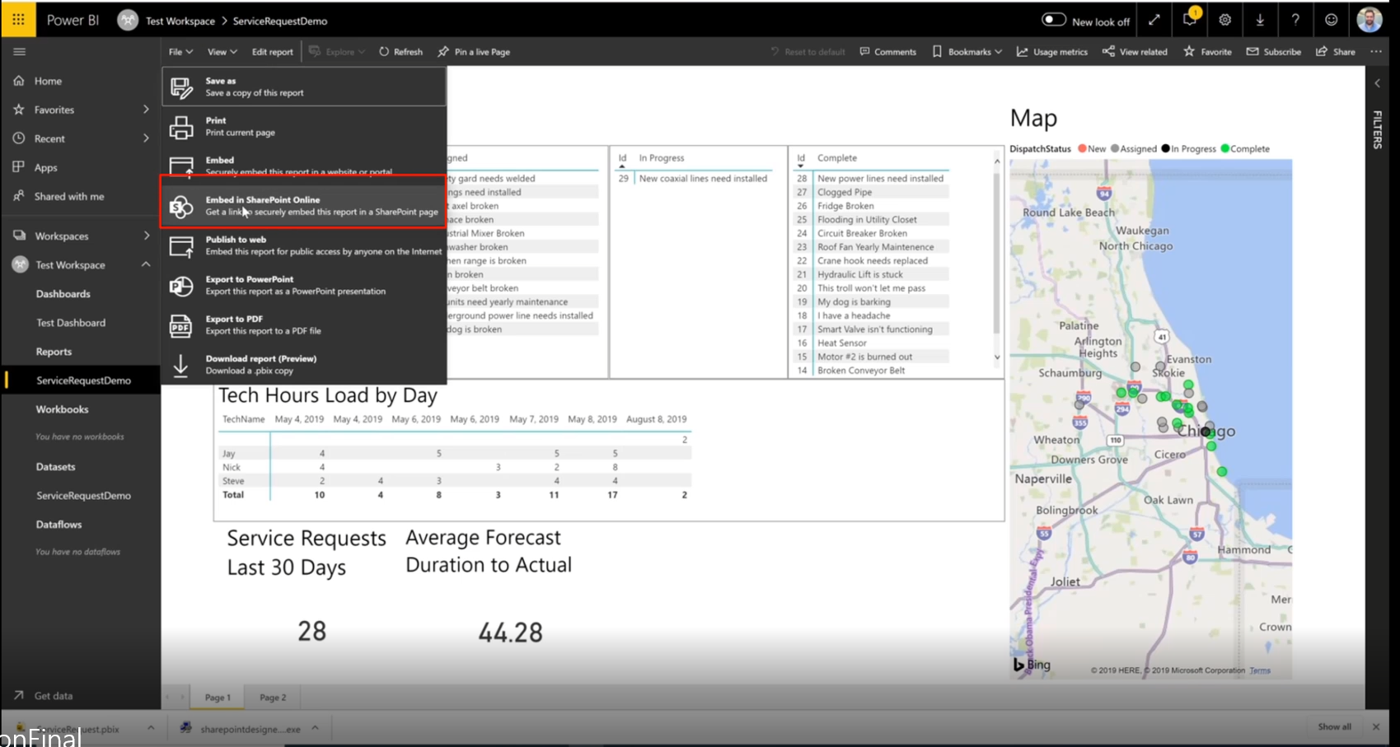Refresh the report
Viewport: 1400px width, 747px height.
click(x=400, y=52)
